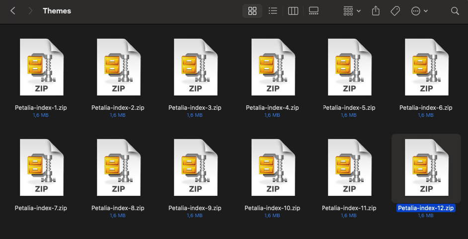Switch to column view
Viewport: 468px width, 239px height.
click(x=293, y=11)
